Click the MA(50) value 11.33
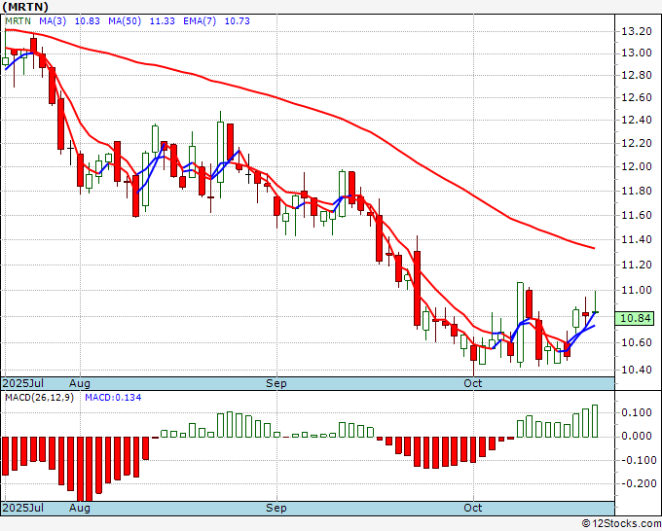662x531 pixels. coord(163,21)
